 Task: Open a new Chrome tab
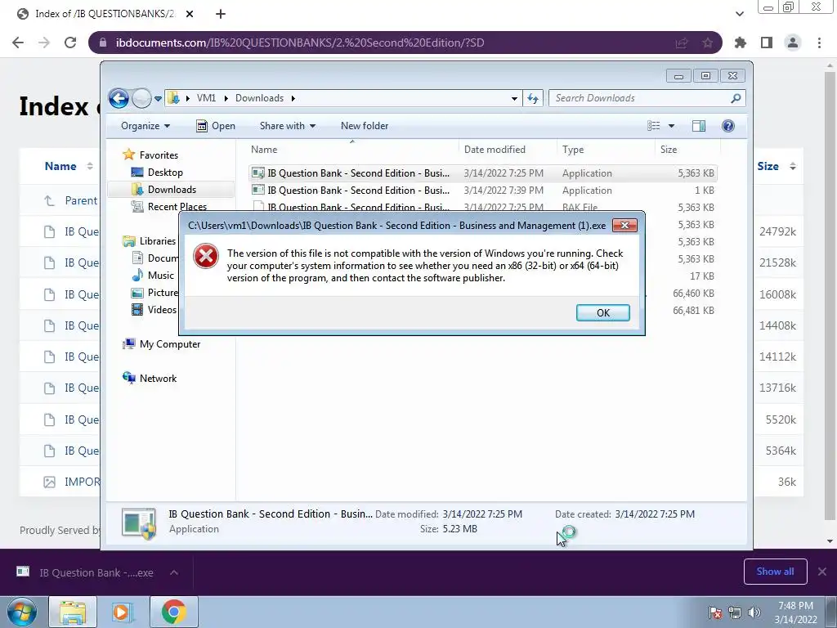(x=221, y=15)
